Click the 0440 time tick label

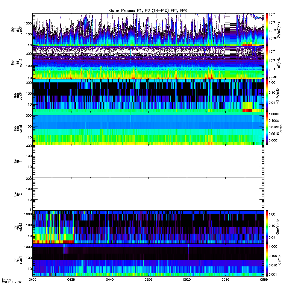109,280
